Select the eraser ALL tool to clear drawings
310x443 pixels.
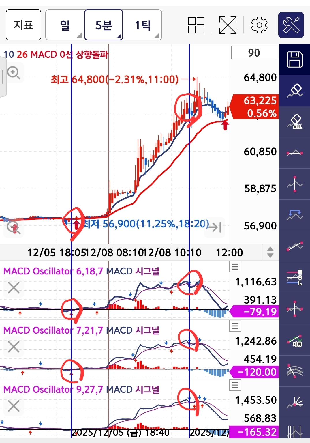294,122
